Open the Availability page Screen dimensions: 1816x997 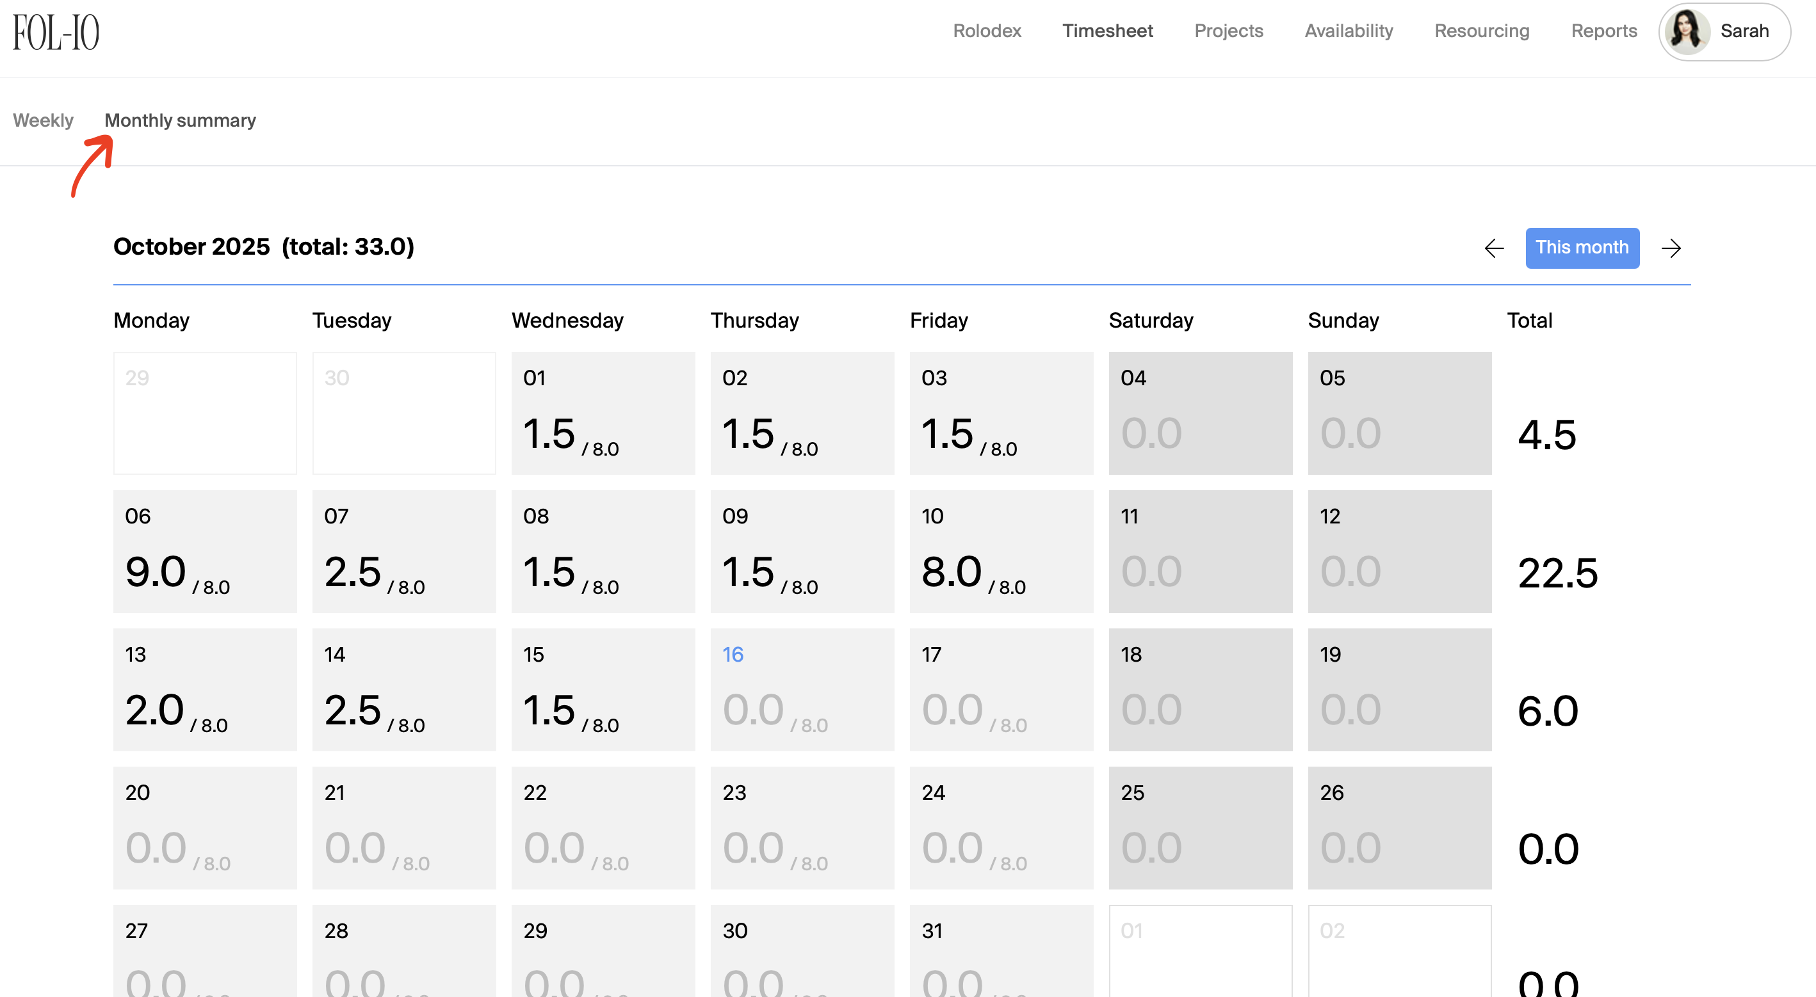[1349, 31]
